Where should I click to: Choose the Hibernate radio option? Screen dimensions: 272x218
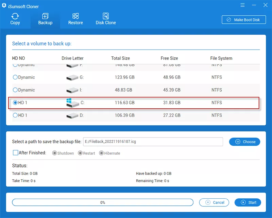(101, 153)
